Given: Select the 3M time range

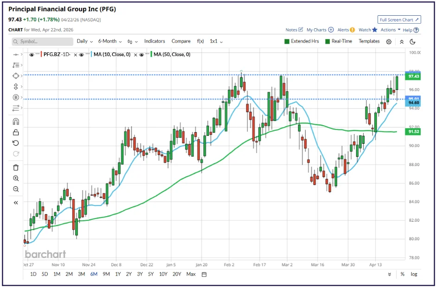Looking at the screenshot, I should (82, 275).
